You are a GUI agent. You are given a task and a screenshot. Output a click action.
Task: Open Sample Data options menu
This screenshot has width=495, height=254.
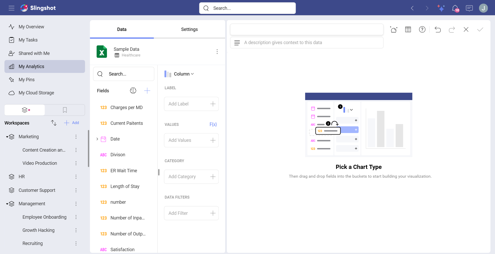[x=217, y=52]
